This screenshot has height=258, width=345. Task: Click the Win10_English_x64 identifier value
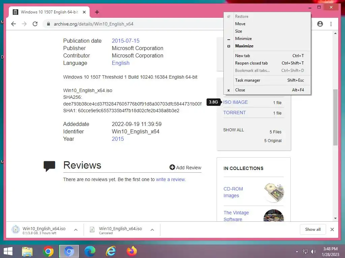coord(135,131)
